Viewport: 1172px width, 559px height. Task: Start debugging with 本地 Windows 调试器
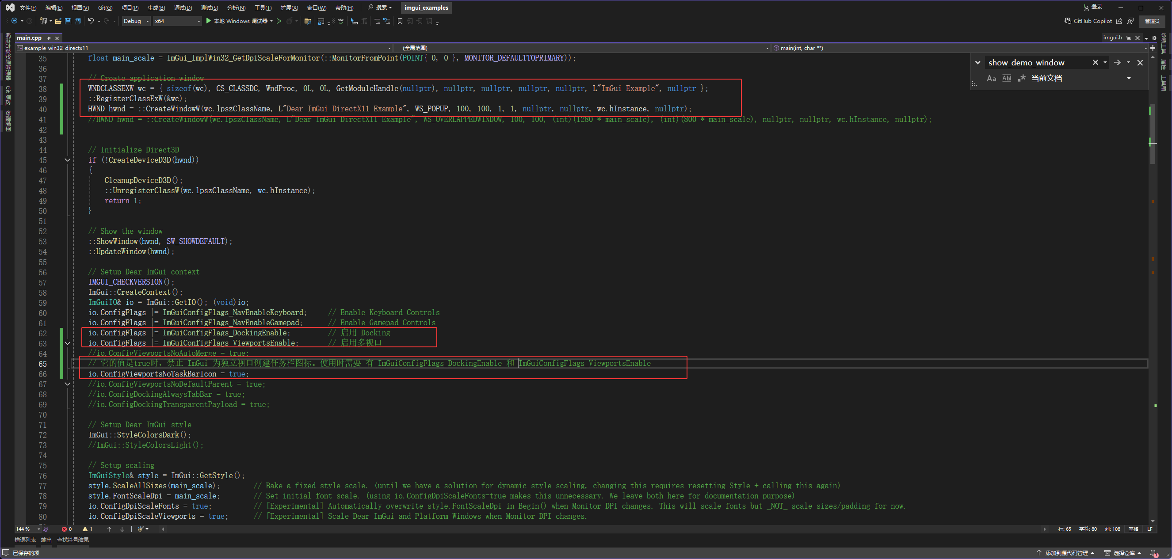tap(237, 21)
